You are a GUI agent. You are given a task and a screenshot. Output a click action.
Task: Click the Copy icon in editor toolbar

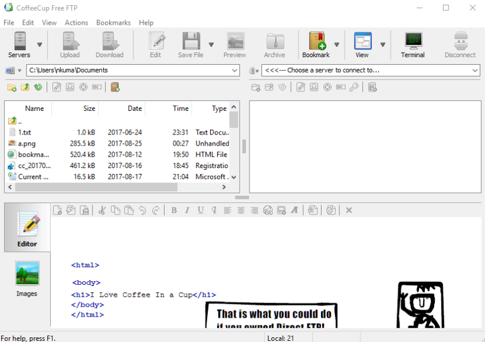[x=116, y=211]
